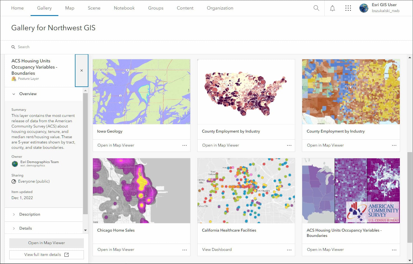The width and height of the screenshot is (413, 264).
Task: Click the gallery scroll up arrow
Action: pyautogui.click(x=410, y=58)
